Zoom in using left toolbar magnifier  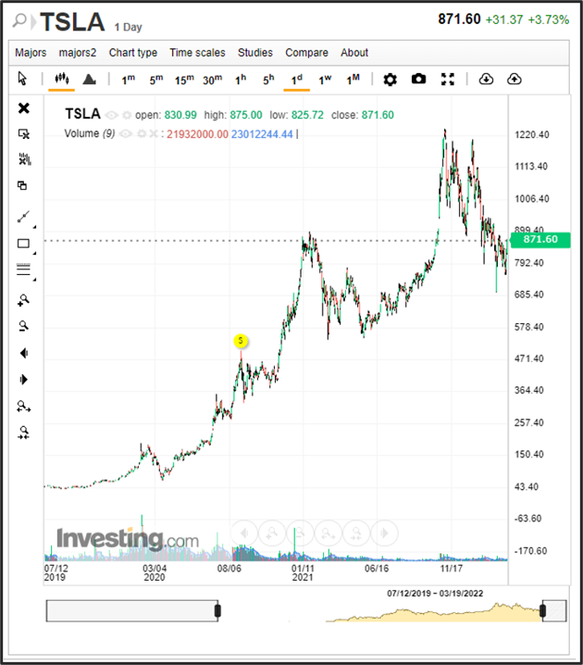[x=23, y=300]
